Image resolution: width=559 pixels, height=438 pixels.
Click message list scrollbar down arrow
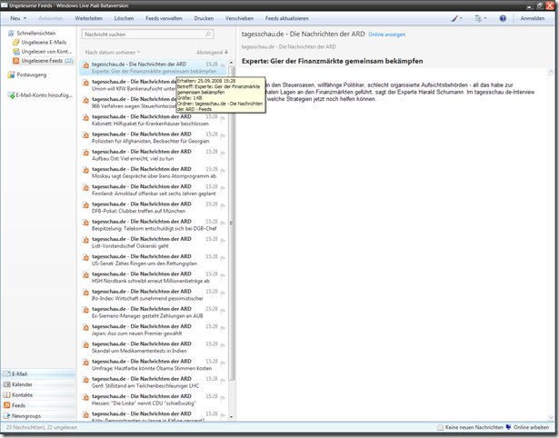pos(232,416)
